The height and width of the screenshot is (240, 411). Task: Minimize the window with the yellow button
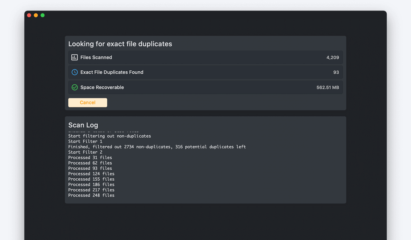pos(36,15)
